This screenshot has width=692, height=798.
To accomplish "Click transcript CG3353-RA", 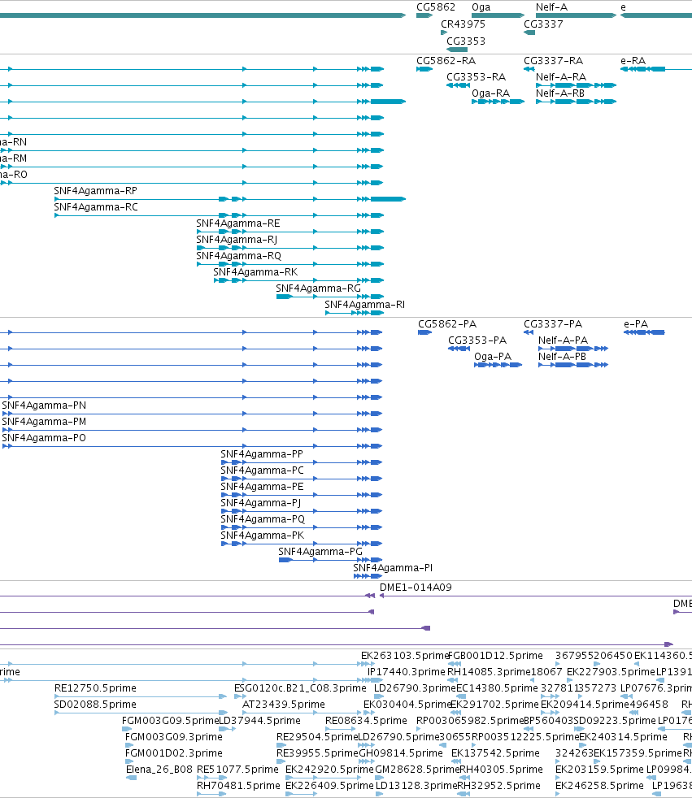I will (476, 77).
